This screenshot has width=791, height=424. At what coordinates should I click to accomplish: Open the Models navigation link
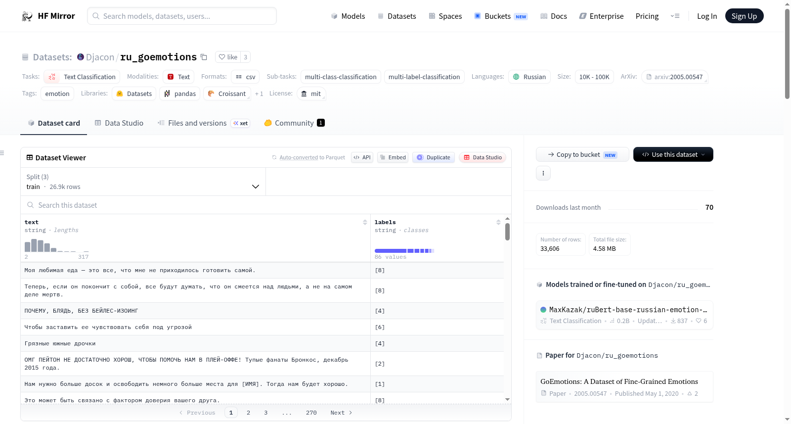(348, 16)
